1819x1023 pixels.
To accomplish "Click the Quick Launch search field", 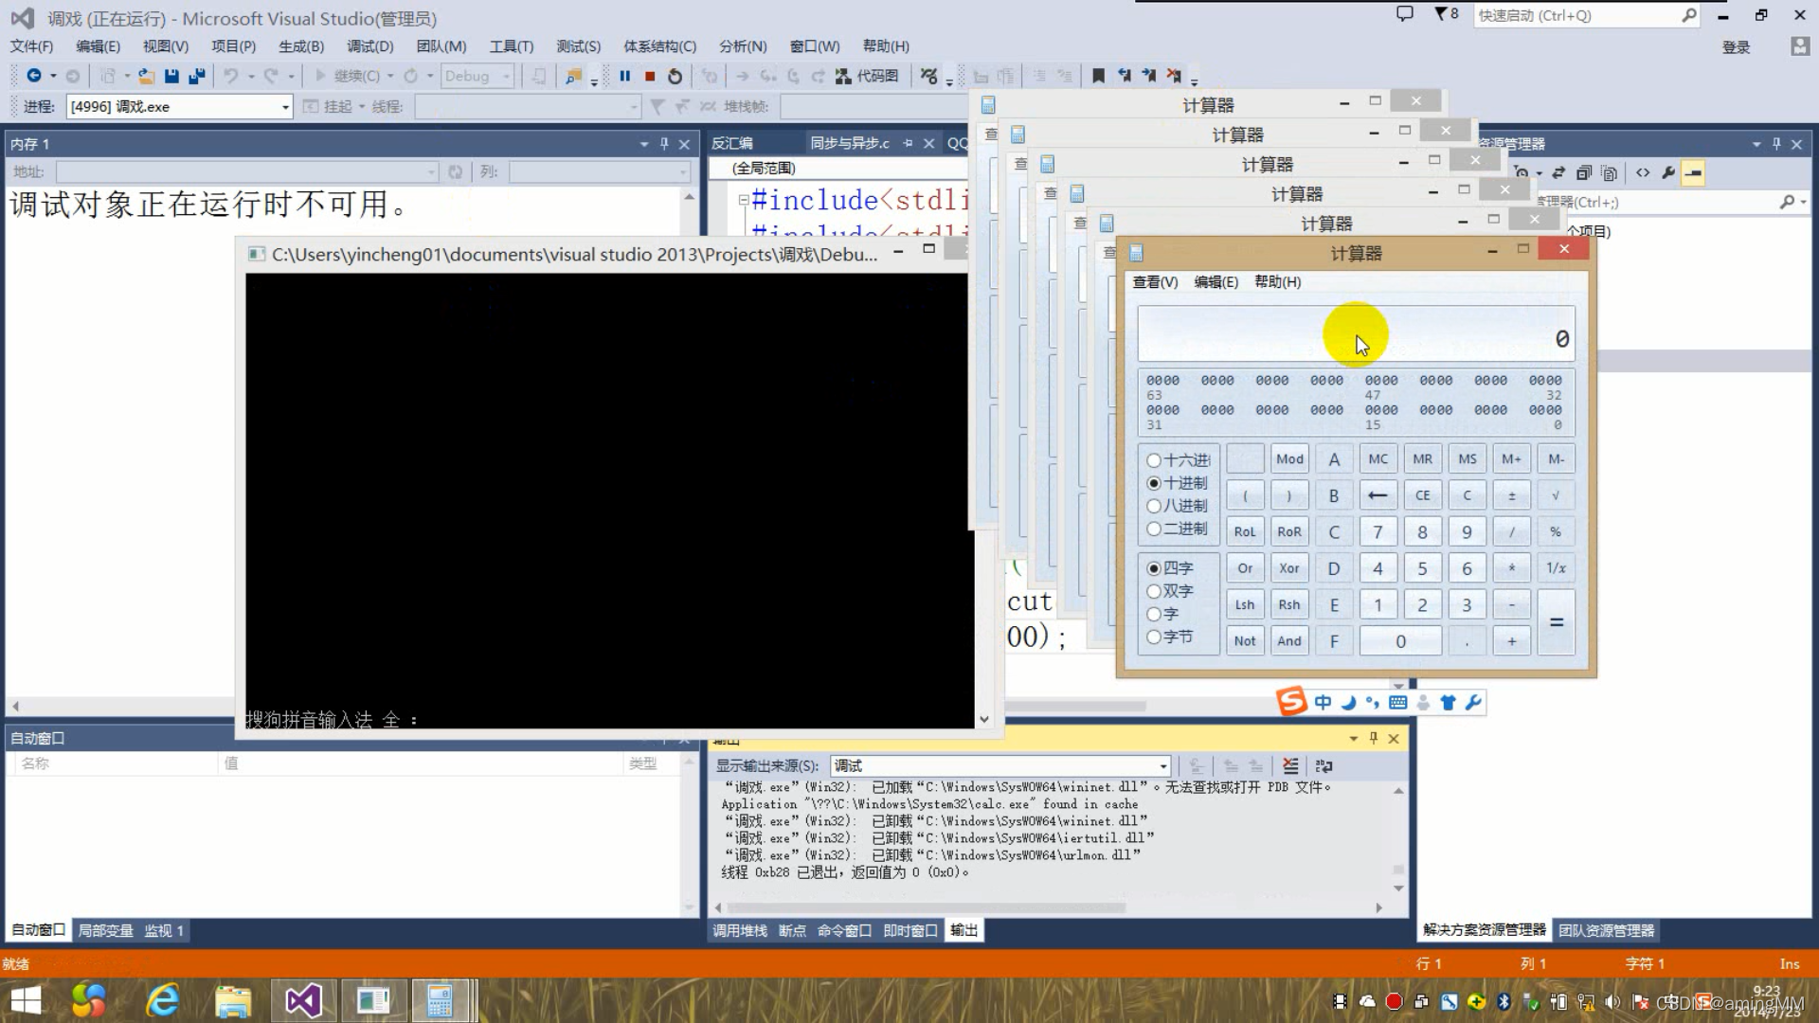I will coord(1577,15).
